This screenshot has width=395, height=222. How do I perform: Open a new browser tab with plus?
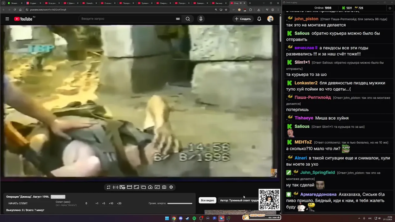click(250, 3)
